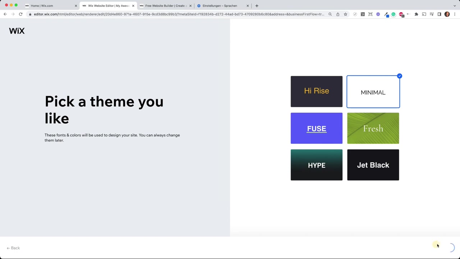Viewport: 460px width, 259px height.
Task: Open the media control playlist icon
Action: (432, 14)
